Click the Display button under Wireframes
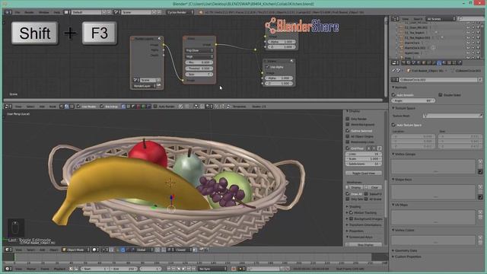This screenshot has height=274, width=487. pyautogui.click(x=355, y=188)
